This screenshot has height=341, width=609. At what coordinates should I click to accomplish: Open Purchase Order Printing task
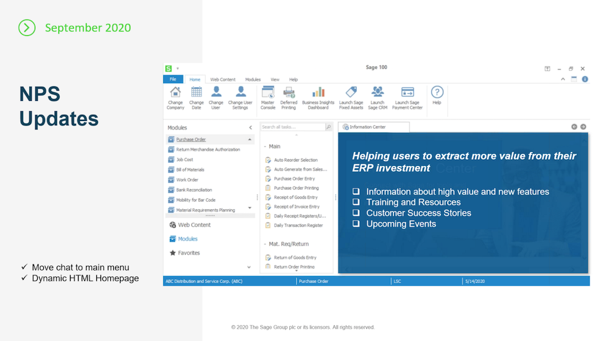click(x=292, y=188)
